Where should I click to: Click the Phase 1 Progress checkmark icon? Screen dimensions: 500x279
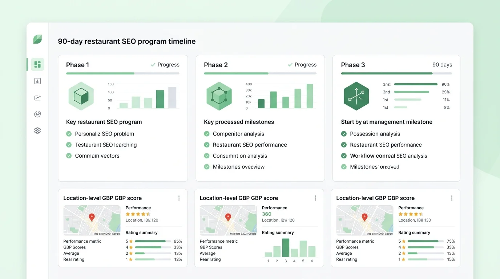tap(153, 65)
